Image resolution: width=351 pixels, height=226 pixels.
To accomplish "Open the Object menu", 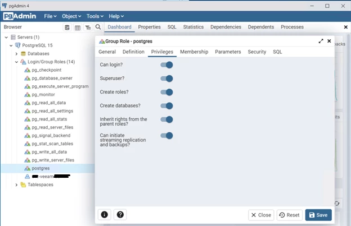I will tap(71, 16).
